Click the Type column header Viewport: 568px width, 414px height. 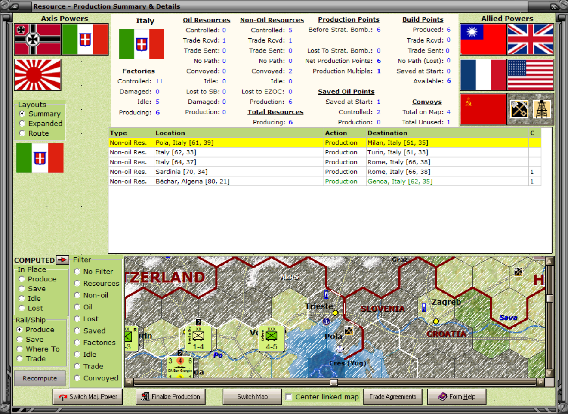click(x=131, y=133)
